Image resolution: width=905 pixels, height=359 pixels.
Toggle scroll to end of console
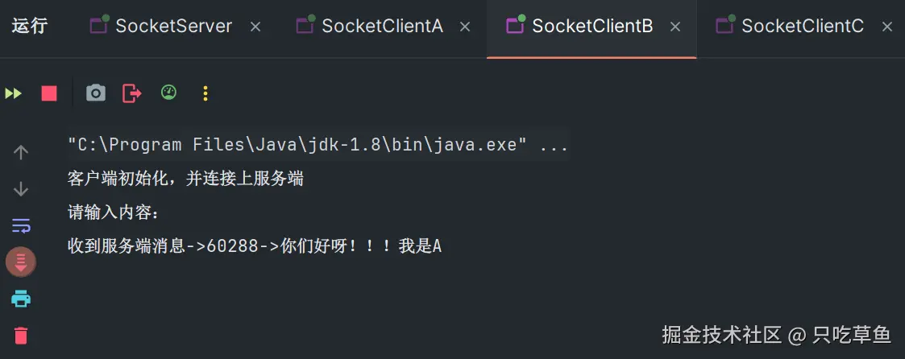click(x=21, y=262)
